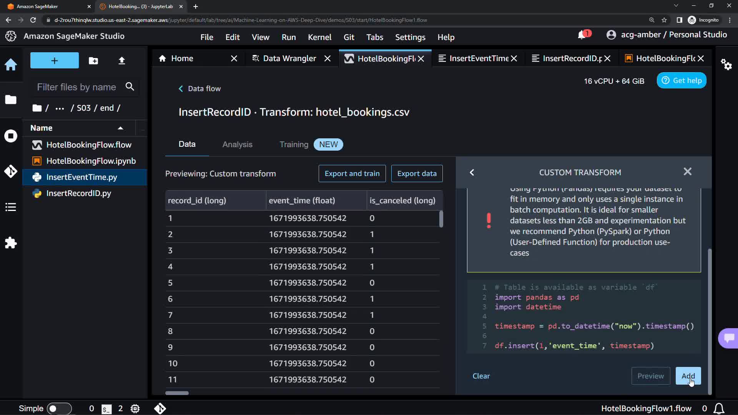Open the File Browser folder icon
The image size is (738, 415).
click(11, 100)
